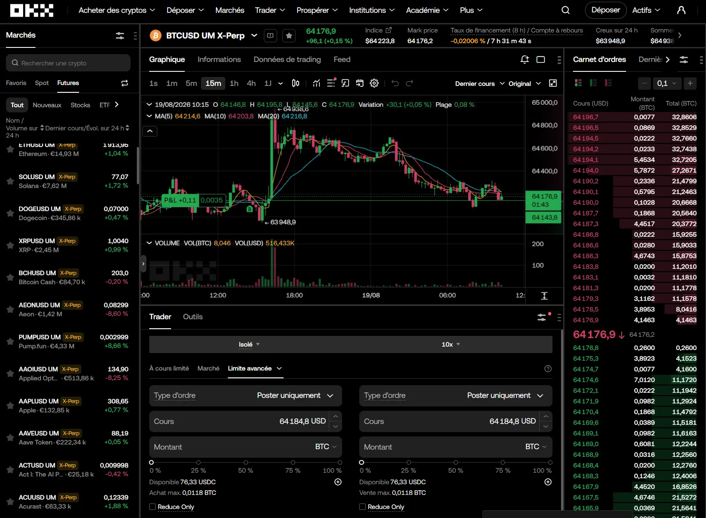Image resolution: width=706 pixels, height=518 pixels.
Task: Favorite the PUMPUSD UM row star
Action: [10, 341]
